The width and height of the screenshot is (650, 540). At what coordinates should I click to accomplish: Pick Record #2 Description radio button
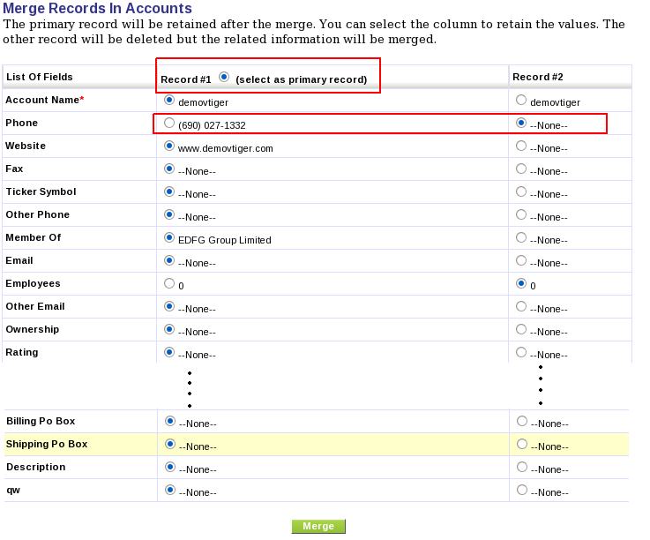(522, 468)
